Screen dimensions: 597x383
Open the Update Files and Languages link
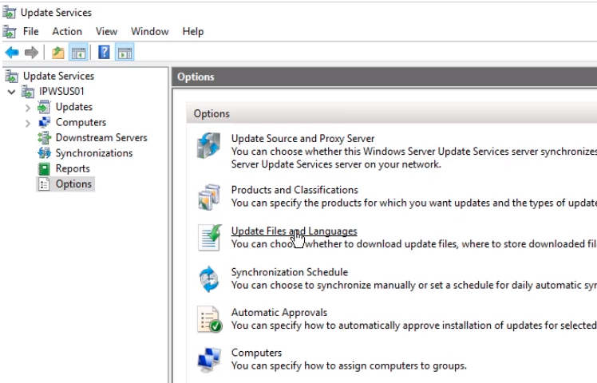[294, 231]
